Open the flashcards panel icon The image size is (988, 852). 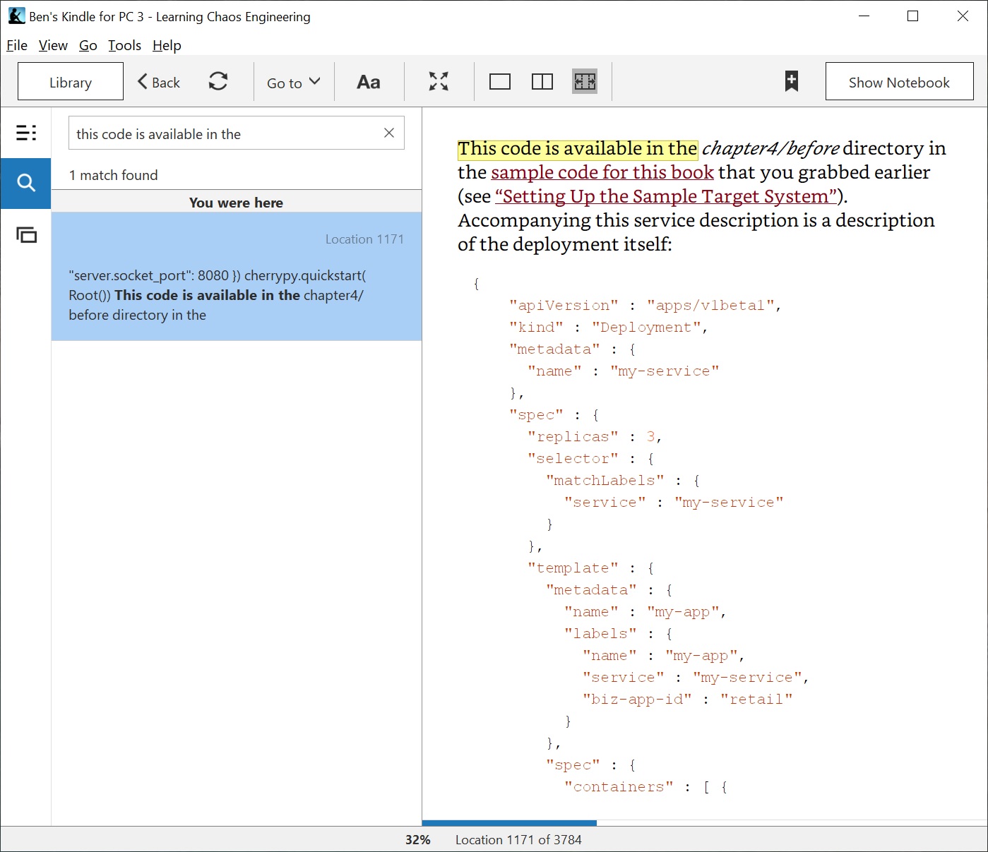25,235
